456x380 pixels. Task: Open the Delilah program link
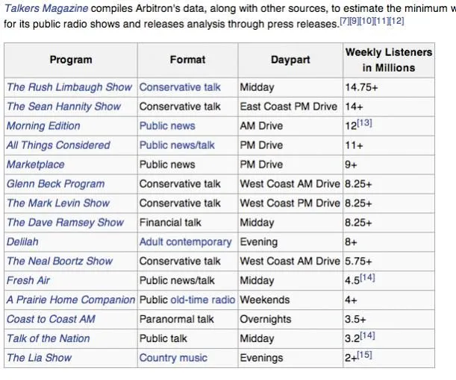(22, 242)
